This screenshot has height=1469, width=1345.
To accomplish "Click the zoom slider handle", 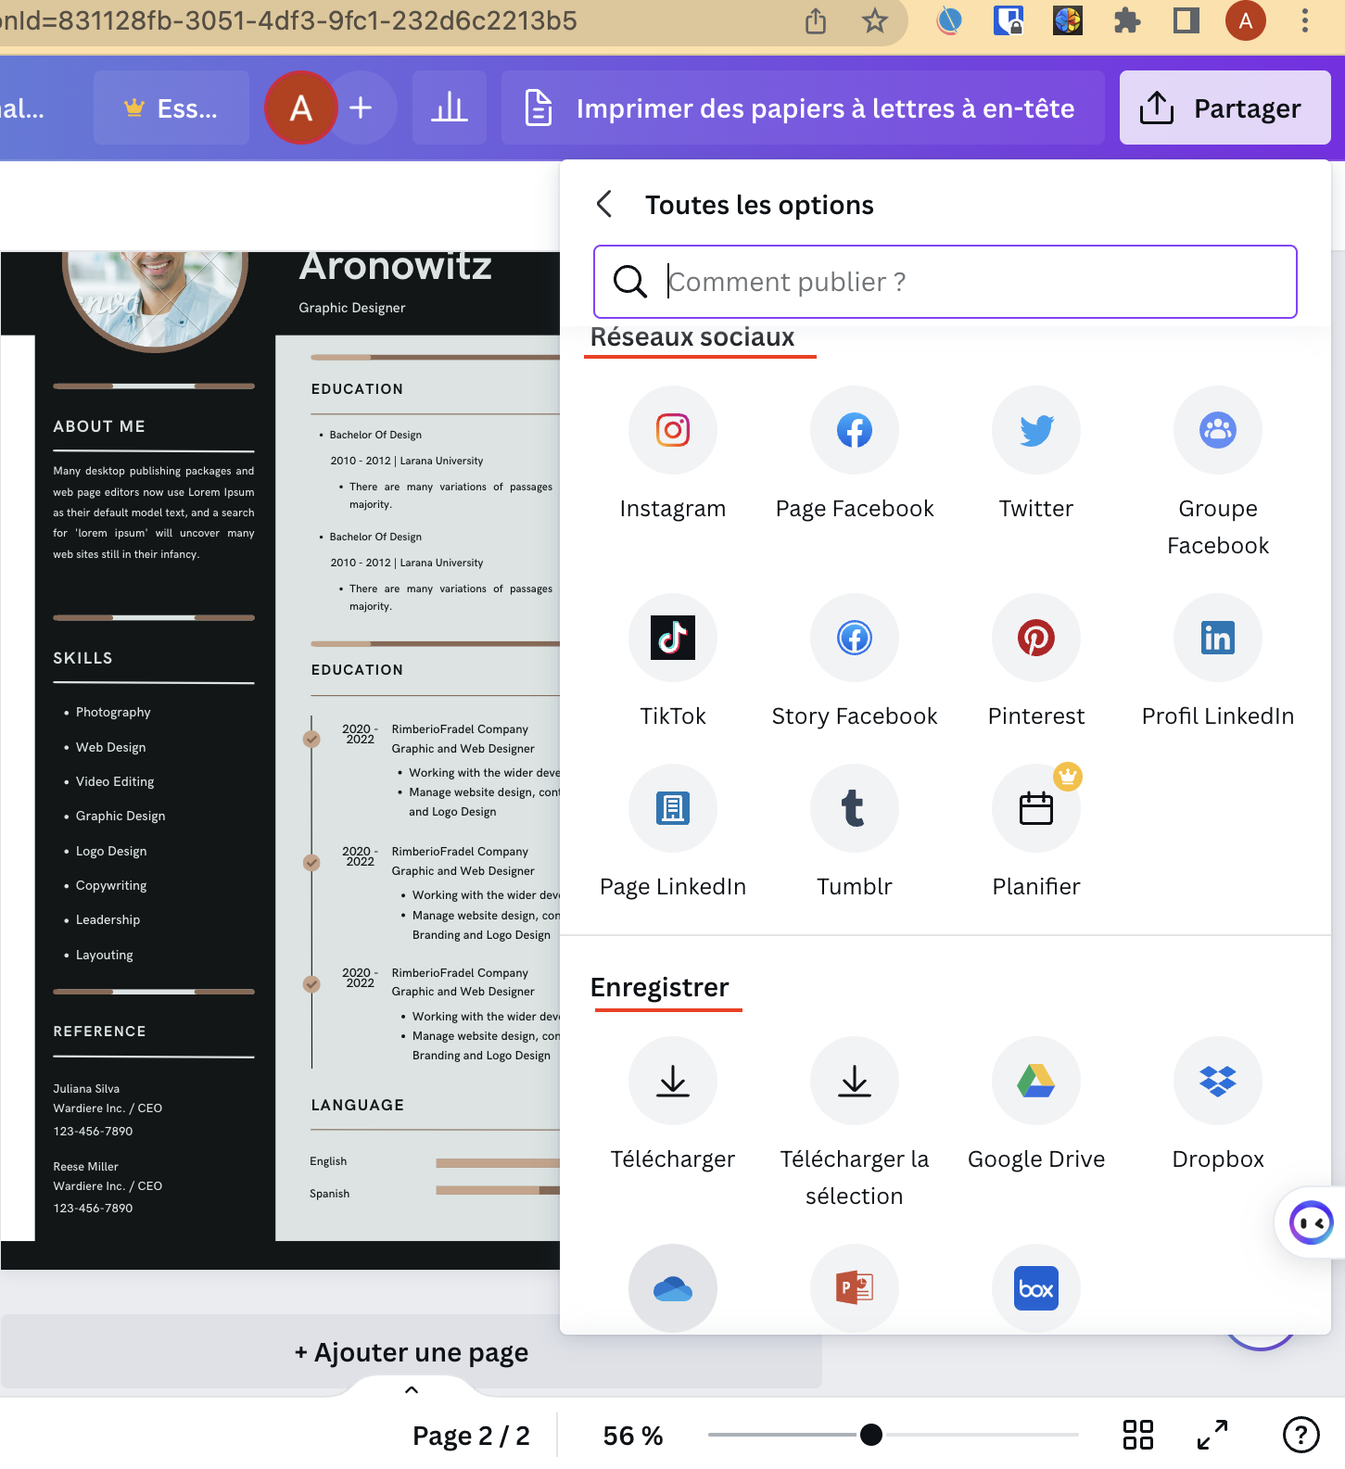I will (x=870, y=1435).
